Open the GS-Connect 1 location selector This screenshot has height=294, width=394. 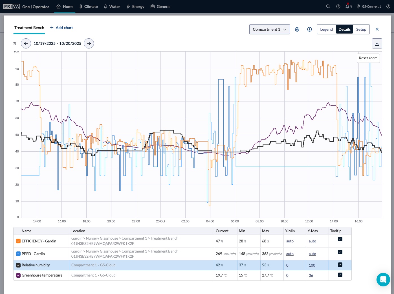pos(369,6)
